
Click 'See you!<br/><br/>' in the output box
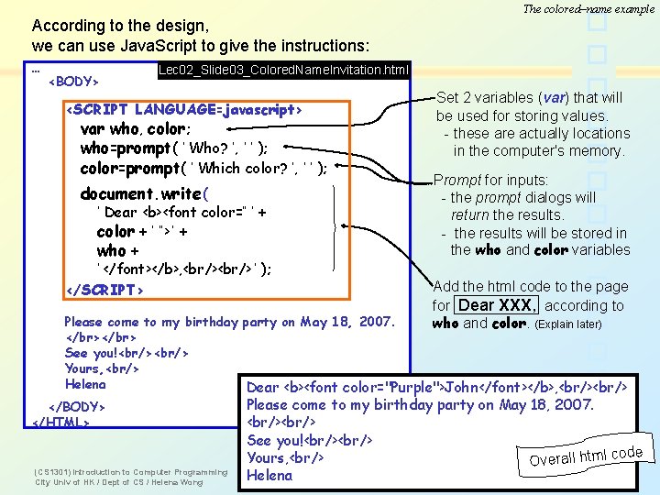310,440
